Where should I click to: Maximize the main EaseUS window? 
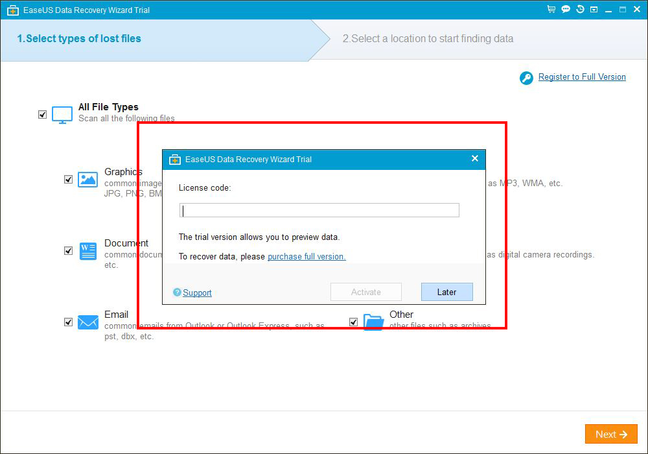[x=622, y=9]
